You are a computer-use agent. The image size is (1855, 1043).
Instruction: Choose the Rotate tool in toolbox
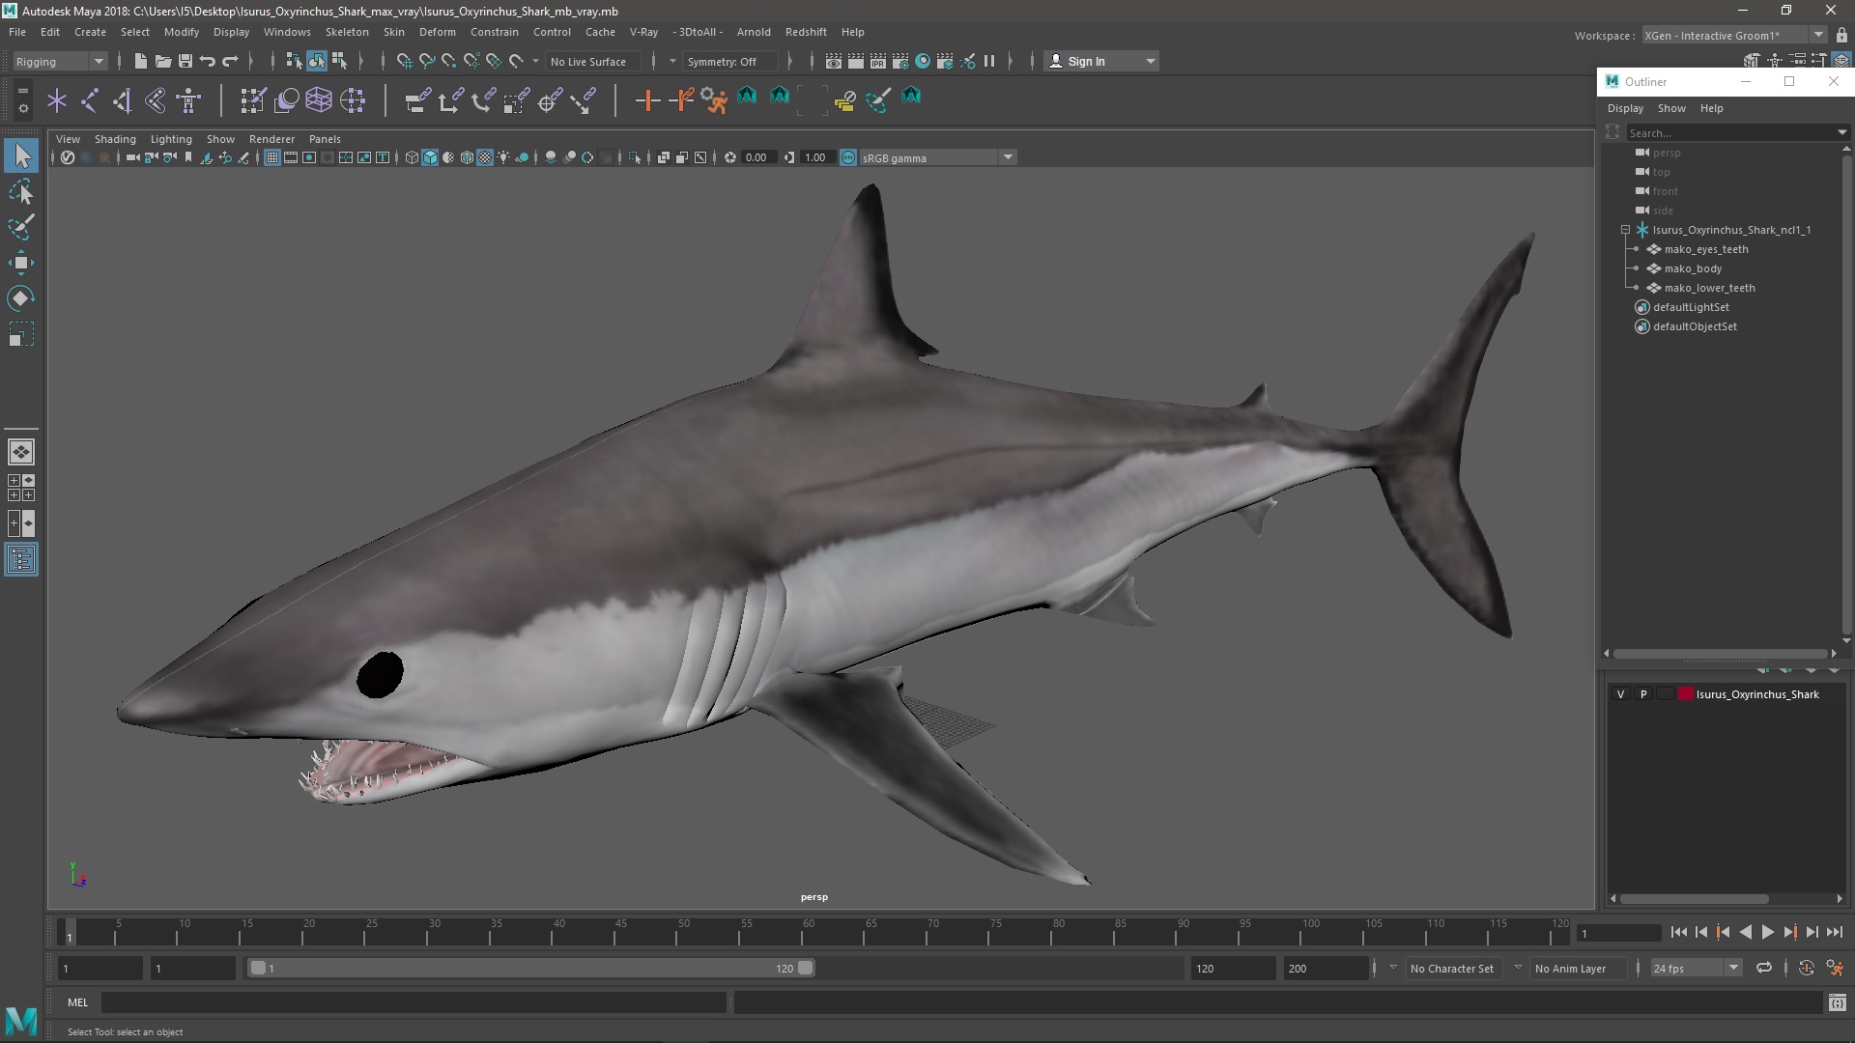[21, 298]
